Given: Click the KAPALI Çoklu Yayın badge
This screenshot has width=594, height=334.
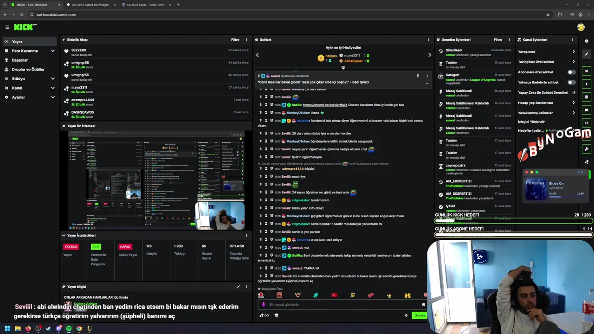Looking at the screenshot, I should coord(125,247).
